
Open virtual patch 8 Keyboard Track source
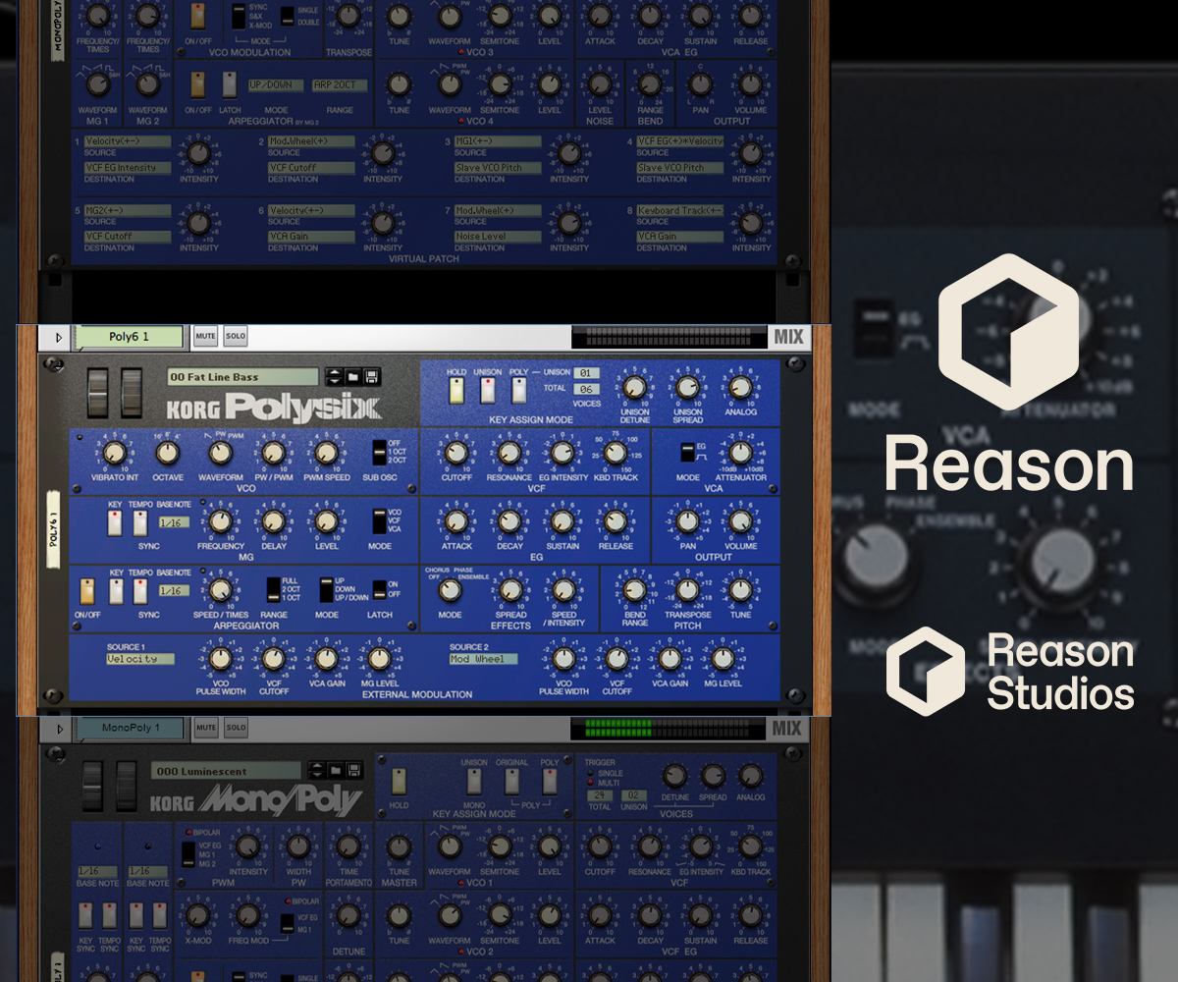pos(679,210)
